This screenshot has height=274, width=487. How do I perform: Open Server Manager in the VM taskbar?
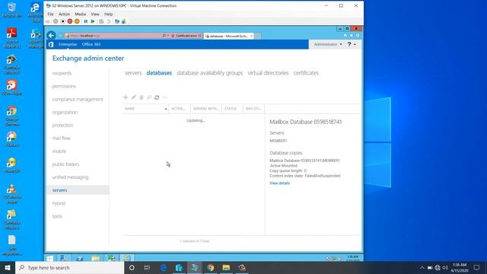[x=64, y=258]
